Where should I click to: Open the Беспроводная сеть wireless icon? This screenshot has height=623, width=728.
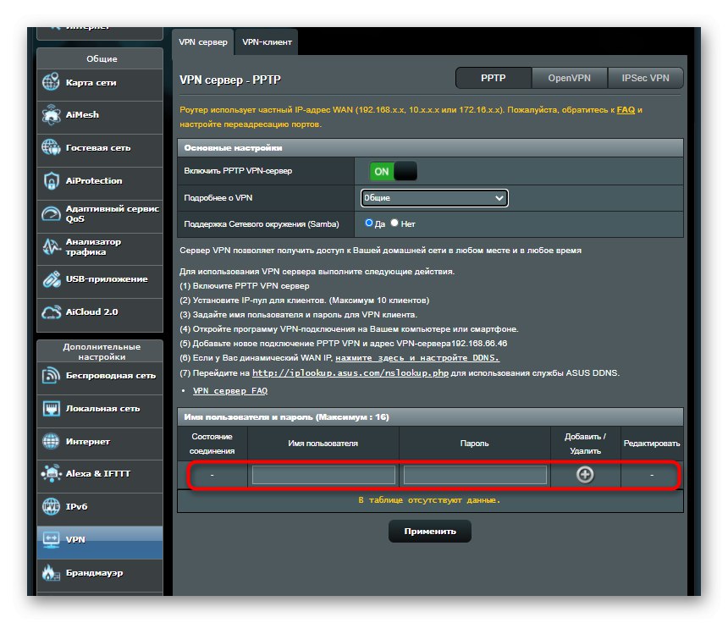(x=51, y=375)
